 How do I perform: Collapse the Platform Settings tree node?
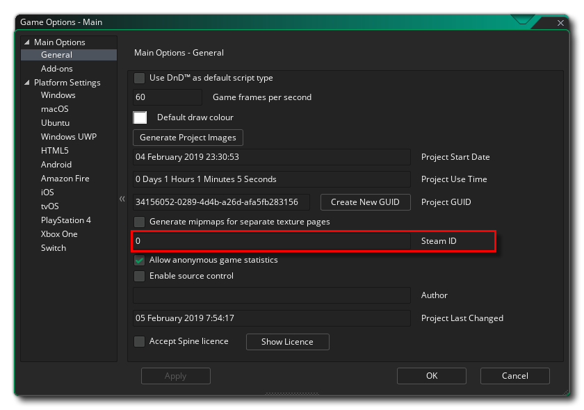(27, 83)
